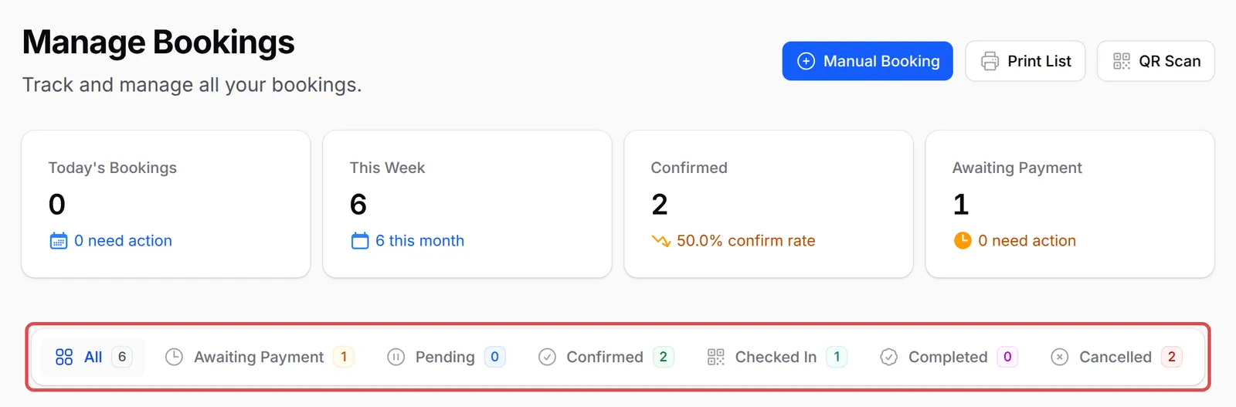The image size is (1236, 407).
Task: Open the Completed tab
Action: [949, 357]
